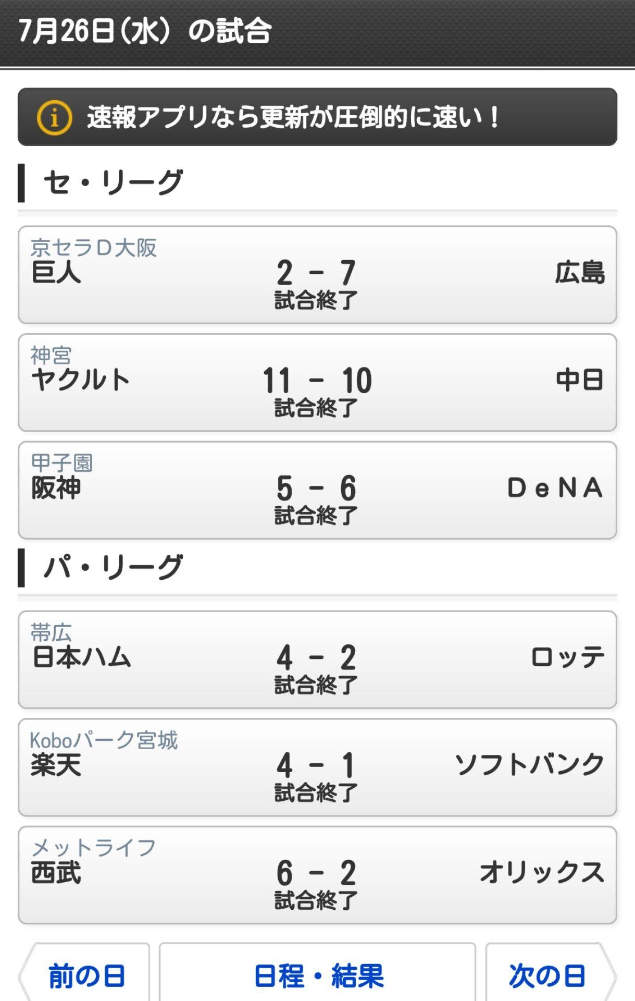This screenshot has height=1001, width=635.
Task: Open the 日本ハム vs ロッテ game card
Action: (317, 660)
